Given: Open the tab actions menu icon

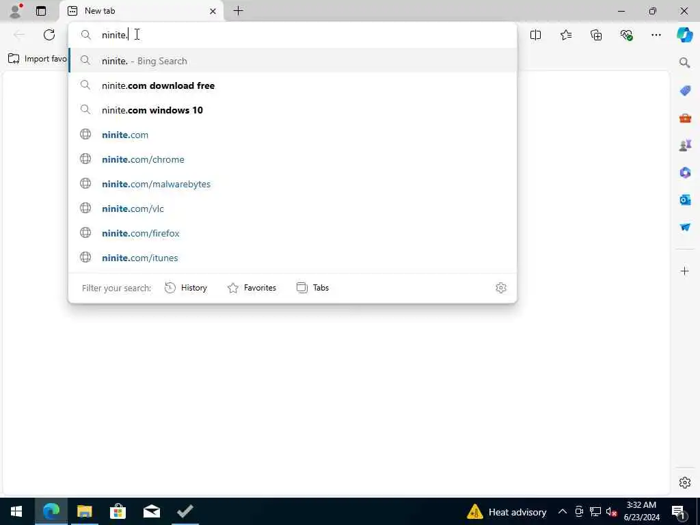Looking at the screenshot, I should [41, 11].
